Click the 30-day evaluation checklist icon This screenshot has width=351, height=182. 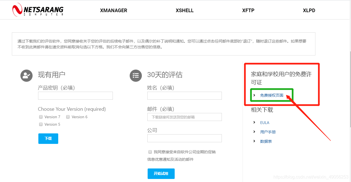coord(136,75)
